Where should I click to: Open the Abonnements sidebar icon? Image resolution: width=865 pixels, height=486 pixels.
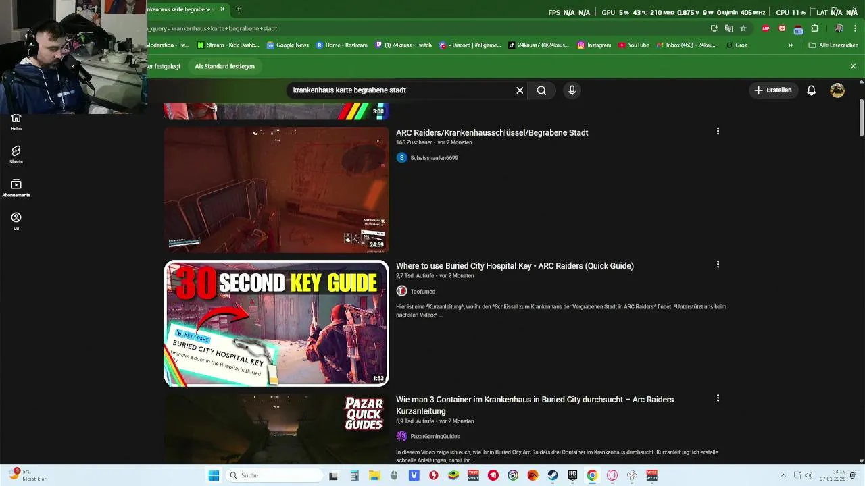[16, 188]
